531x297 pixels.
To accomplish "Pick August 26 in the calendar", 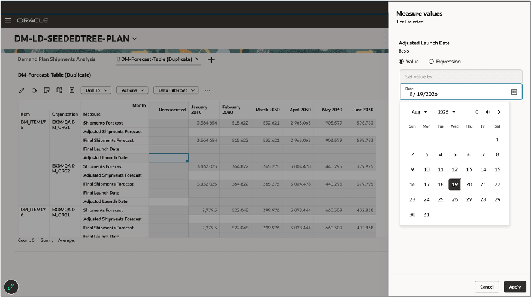I will 455,199.
